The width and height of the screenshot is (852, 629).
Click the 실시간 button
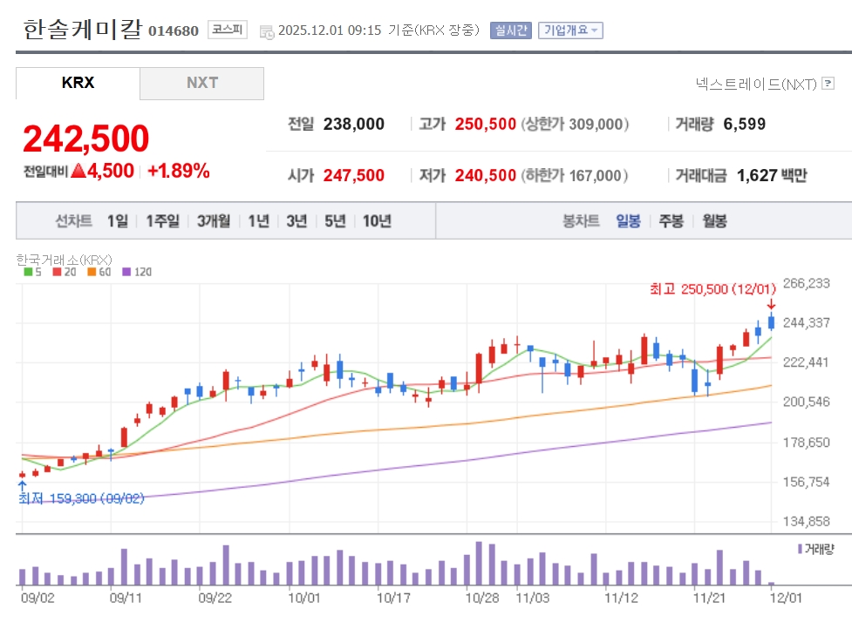coord(511,30)
